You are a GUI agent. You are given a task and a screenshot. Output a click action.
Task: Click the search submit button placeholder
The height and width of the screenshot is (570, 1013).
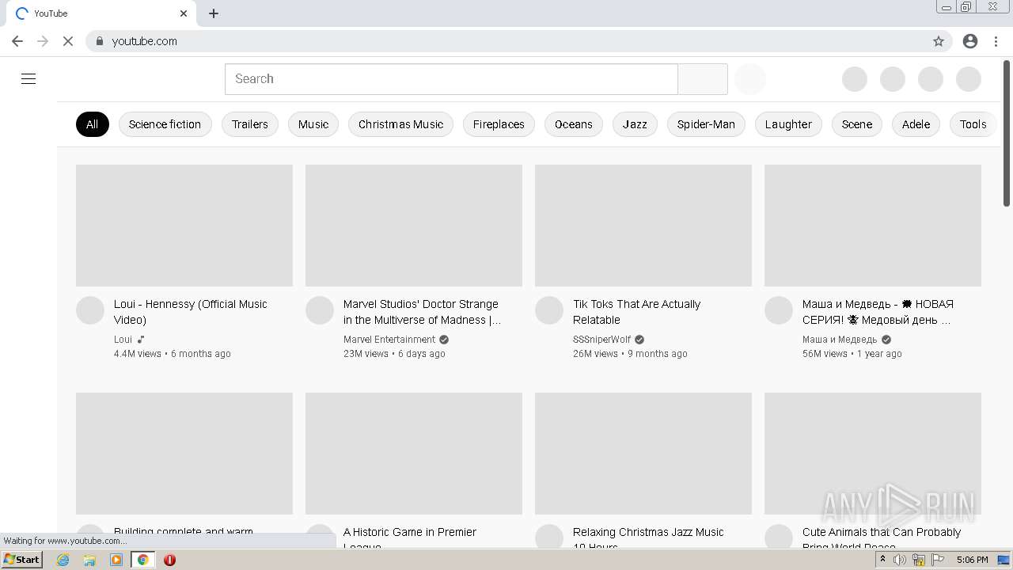coord(703,79)
